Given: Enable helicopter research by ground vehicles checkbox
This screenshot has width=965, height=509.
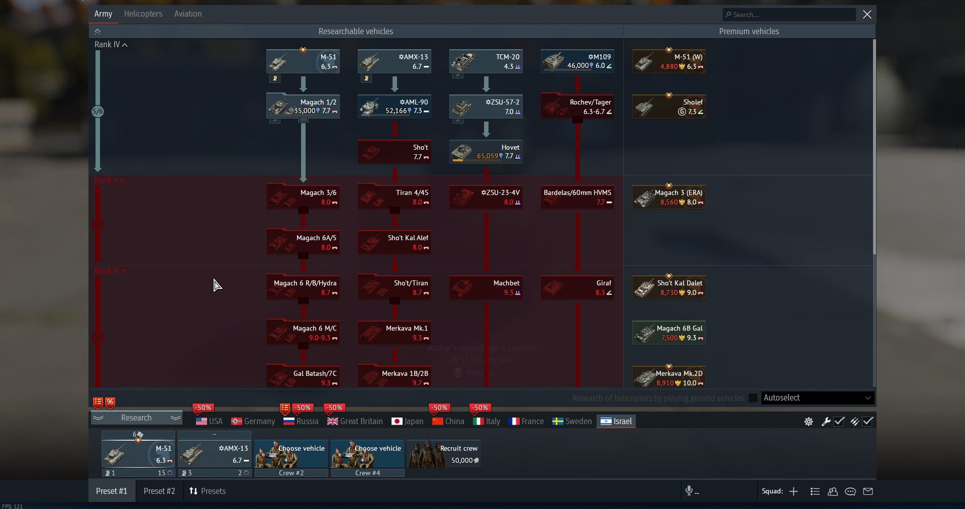Looking at the screenshot, I should click(x=752, y=398).
